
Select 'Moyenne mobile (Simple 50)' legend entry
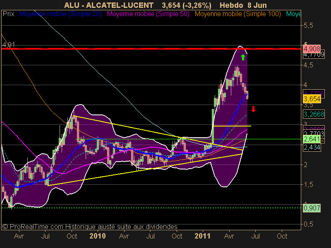(x=148, y=14)
